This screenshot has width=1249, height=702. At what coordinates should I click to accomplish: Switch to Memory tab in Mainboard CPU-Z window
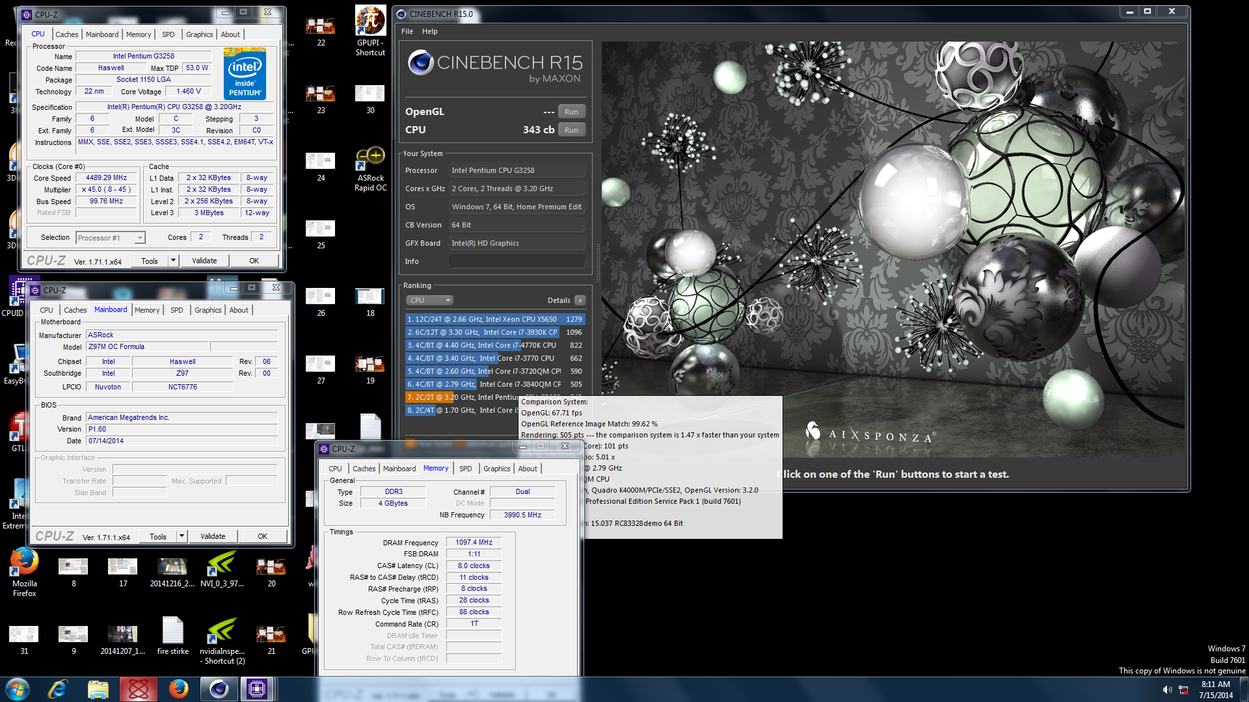(147, 310)
